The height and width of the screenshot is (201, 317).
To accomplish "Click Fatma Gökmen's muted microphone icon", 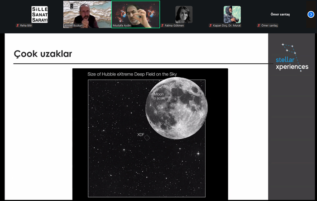I will point(163,26).
